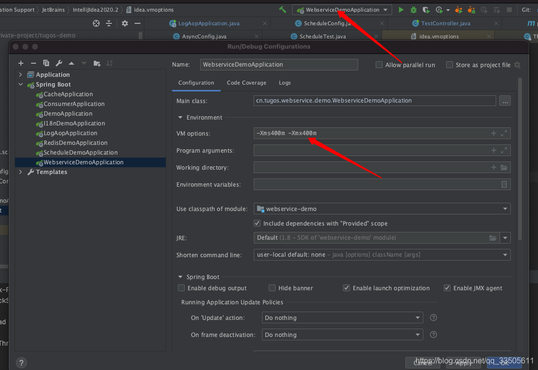
Task: Open Shorten command line dropdown
Action: coord(382,255)
